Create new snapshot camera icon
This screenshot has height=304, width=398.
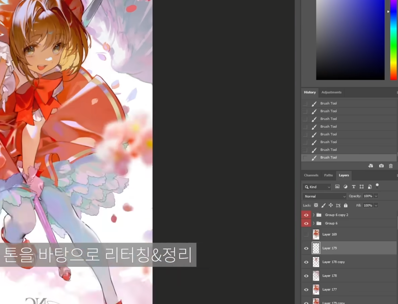click(x=381, y=166)
